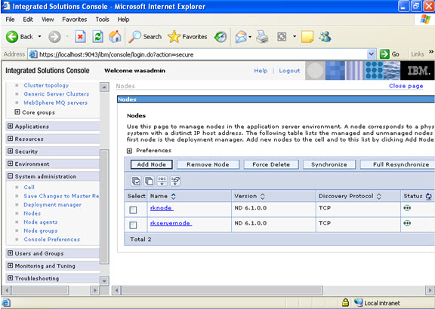Image resolution: width=435 pixels, height=309 pixels.
Task: Open the Back button history dropdown
Action: (40, 36)
